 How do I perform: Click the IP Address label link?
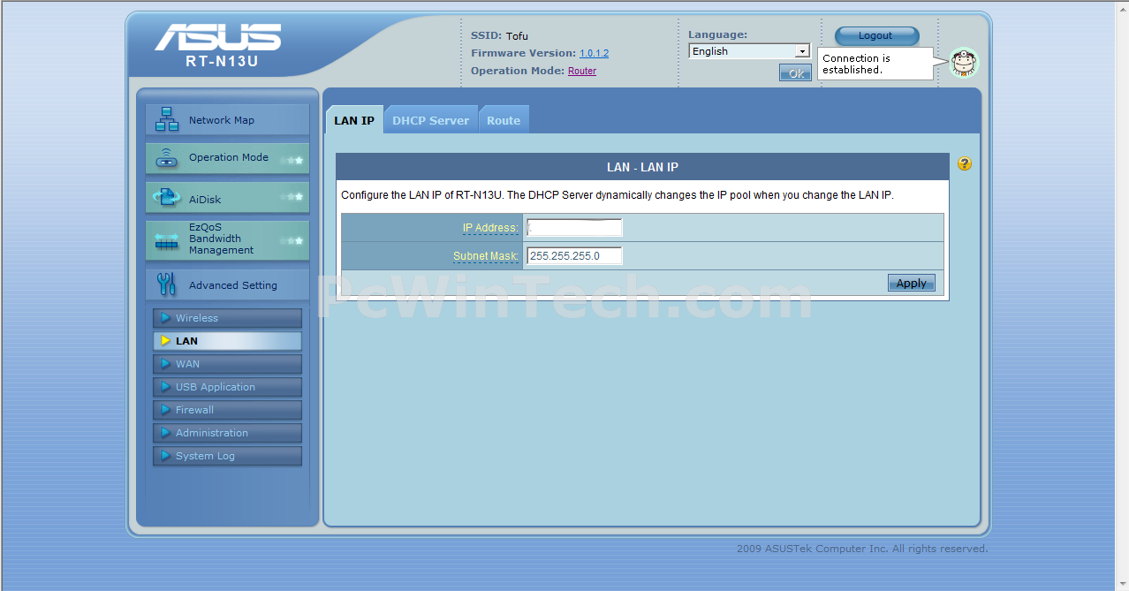coord(490,228)
